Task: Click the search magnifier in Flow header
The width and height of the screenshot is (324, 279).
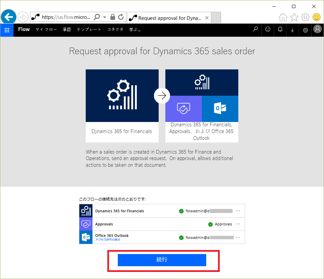Action: tap(255, 30)
